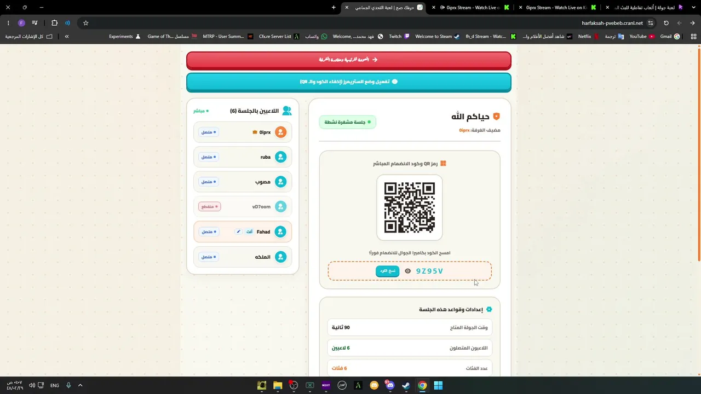
Task: Click the crown icon next to 0iprx
Action: pyautogui.click(x=255, y=132)
